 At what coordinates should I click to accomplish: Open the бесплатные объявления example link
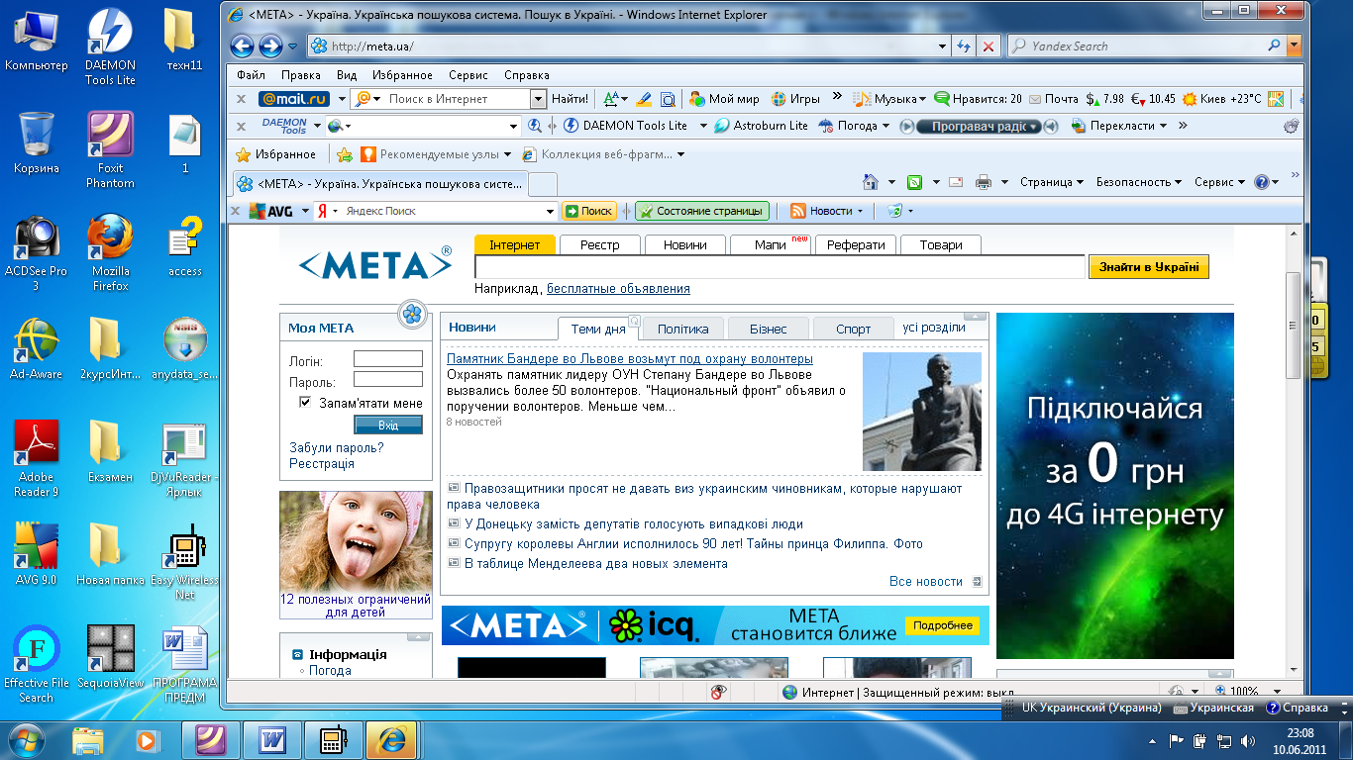click(x=618, y=289)
